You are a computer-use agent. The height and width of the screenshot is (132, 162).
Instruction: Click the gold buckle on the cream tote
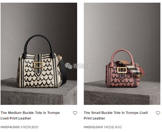pyautogui.click(x=39, y=65)
